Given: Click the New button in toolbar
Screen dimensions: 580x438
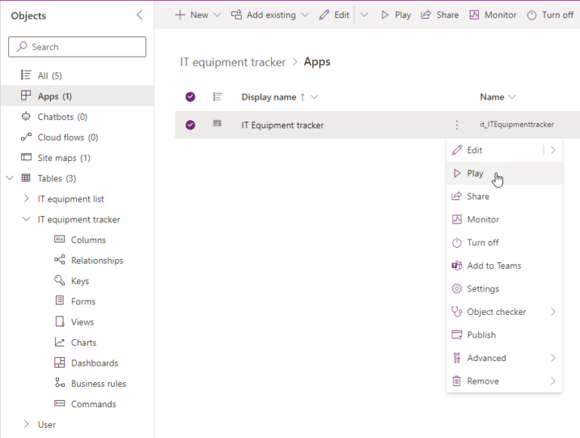Looking at the screenshot, I should coord(192,15).
